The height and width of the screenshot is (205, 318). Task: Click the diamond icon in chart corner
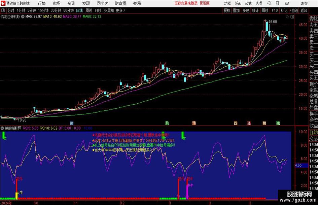point(287,17)
